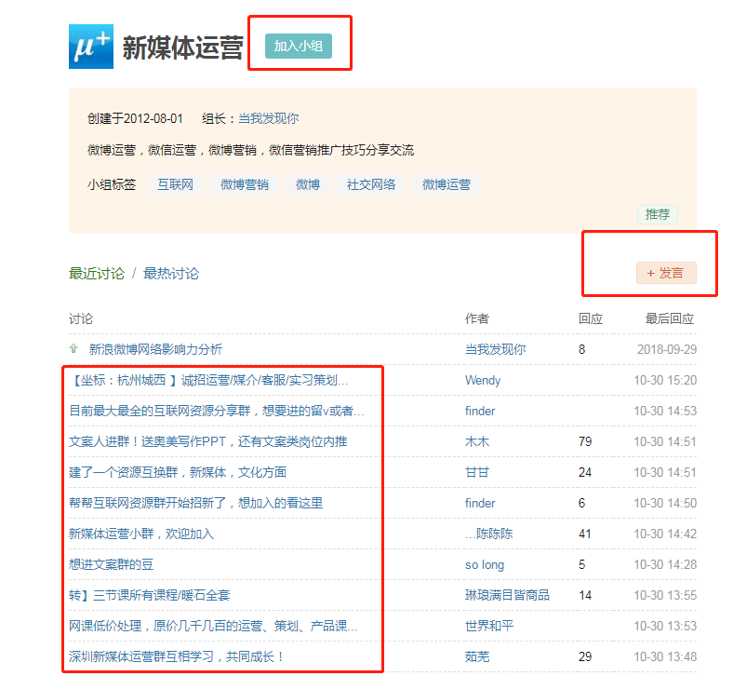Select the 微博 group tag
The width and height of the screenshot is (733, 676).
[x=308, y=184]
